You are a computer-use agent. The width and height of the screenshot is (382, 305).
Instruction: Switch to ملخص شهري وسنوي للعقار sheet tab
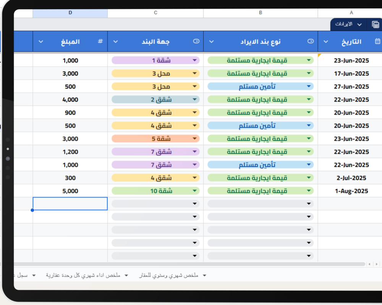pos(168,275)
